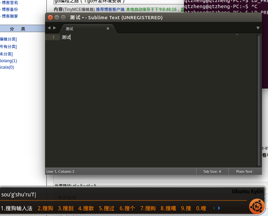Viewport: 268px width, 216px height.
Task: Minimize the Sublime Text window
Action: (57, 18)
